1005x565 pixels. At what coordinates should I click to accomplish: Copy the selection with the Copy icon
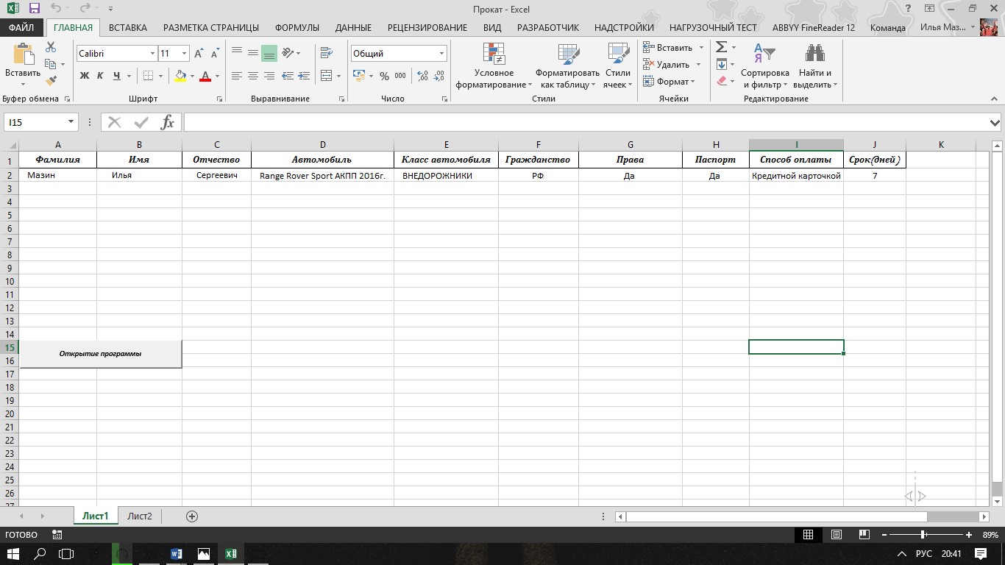51,64
